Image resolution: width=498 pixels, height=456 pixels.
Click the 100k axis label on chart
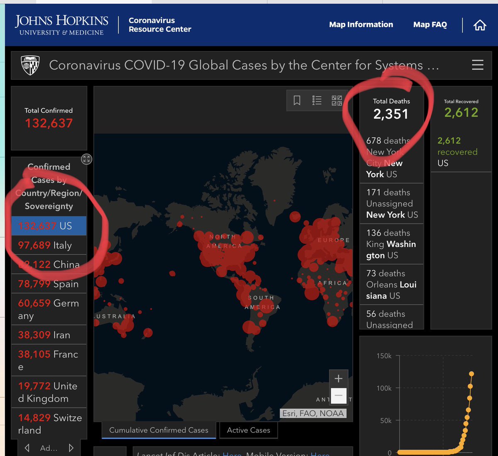pyautogui.click(x=384, y=388)
